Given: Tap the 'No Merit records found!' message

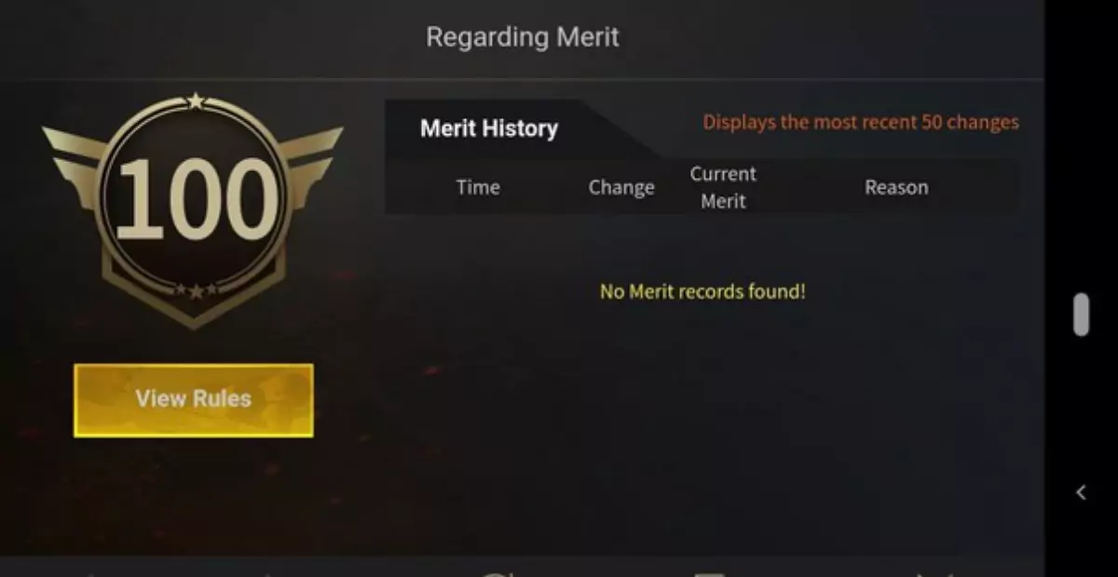Looking at the screenshot, I should pos(702,291).
